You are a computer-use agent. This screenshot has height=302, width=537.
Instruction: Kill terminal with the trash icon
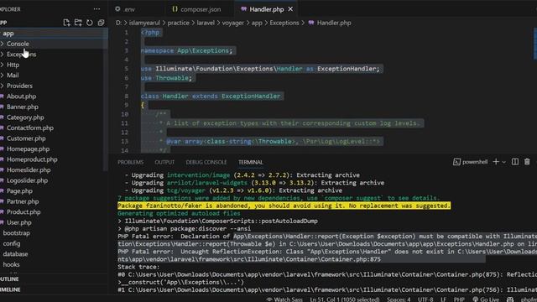(x=527, y=162)
